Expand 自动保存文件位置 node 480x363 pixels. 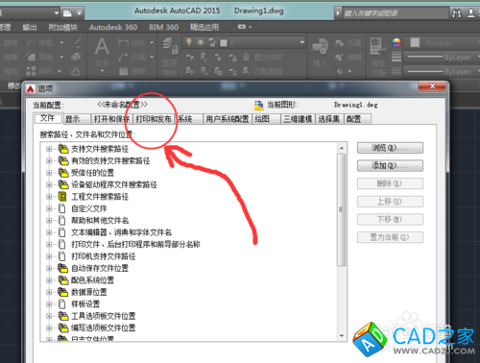point(49,268)
